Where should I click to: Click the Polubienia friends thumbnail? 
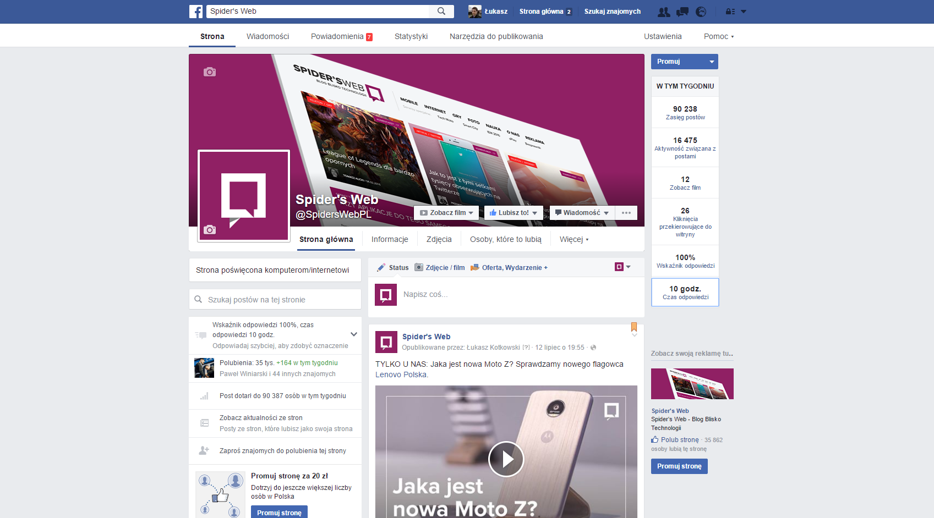tap(204, 368)
